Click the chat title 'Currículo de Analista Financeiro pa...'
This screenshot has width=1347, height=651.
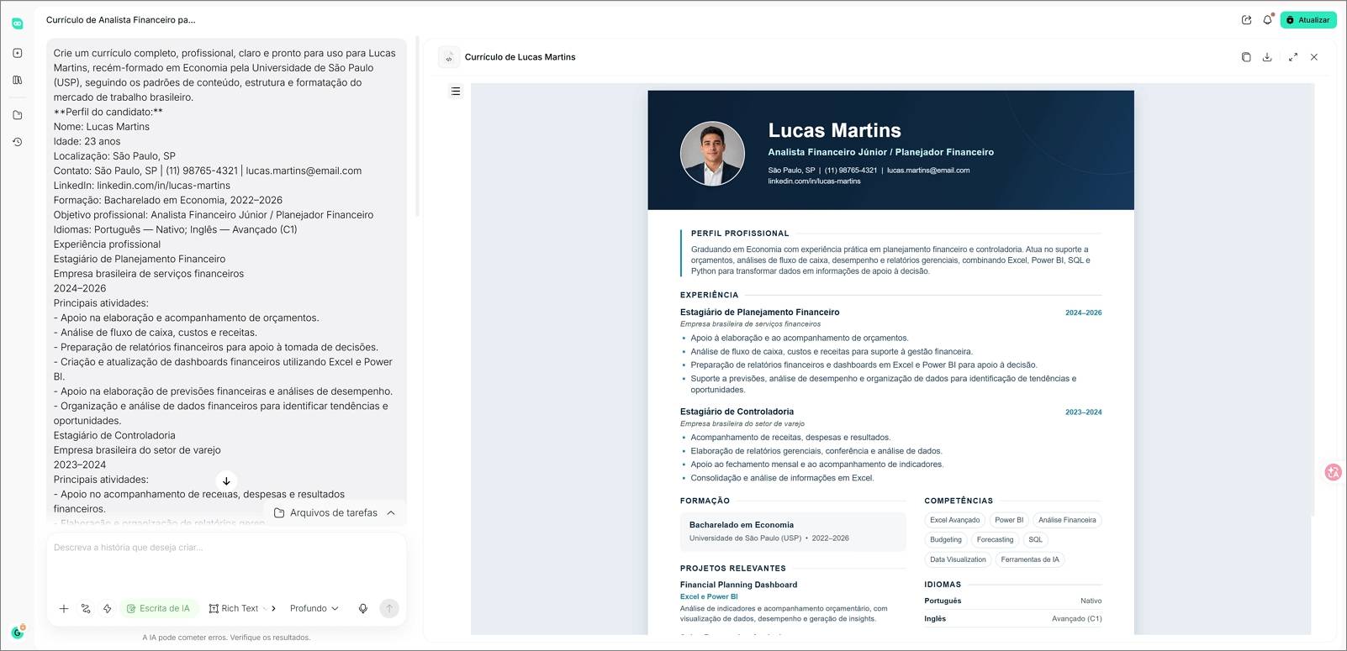(120, 19)
